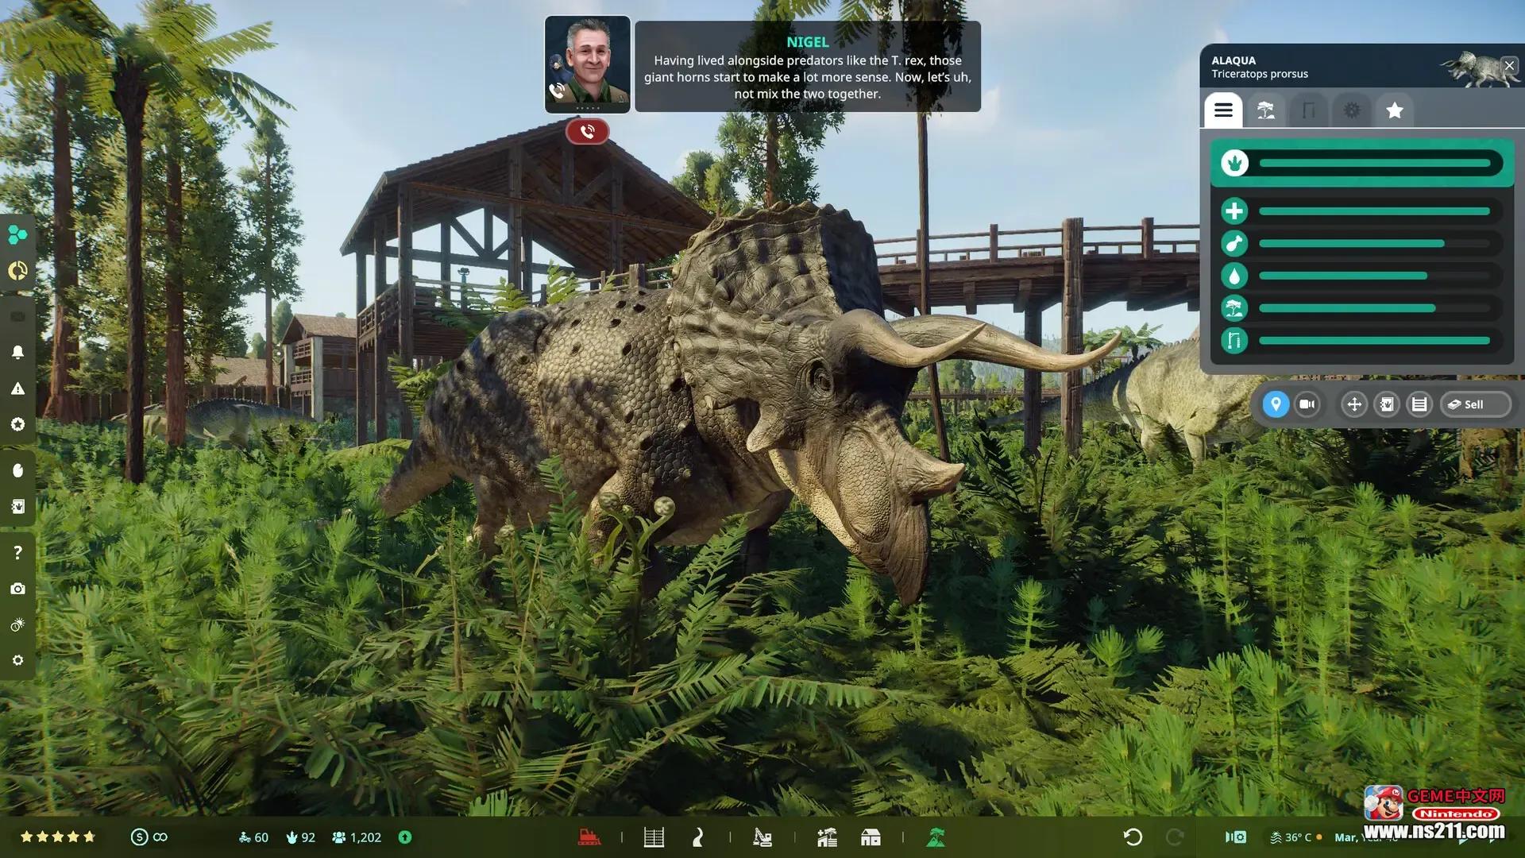Open the photo camera icon in left sidebar
Viewport: 1525px width, 858px height.
[17, 589]
